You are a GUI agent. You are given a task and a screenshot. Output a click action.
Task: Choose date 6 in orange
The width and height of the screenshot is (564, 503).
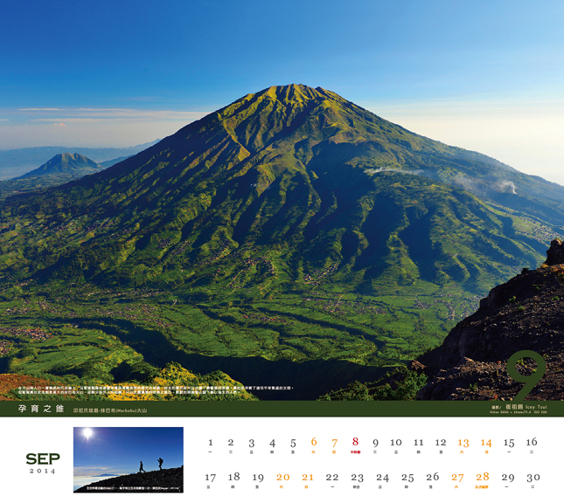314,442
